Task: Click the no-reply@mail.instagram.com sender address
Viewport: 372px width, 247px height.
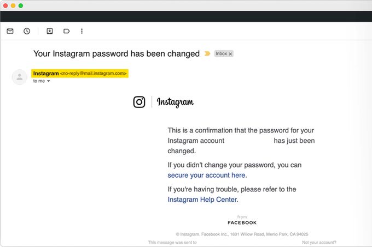Action: [x=94, y=73]
